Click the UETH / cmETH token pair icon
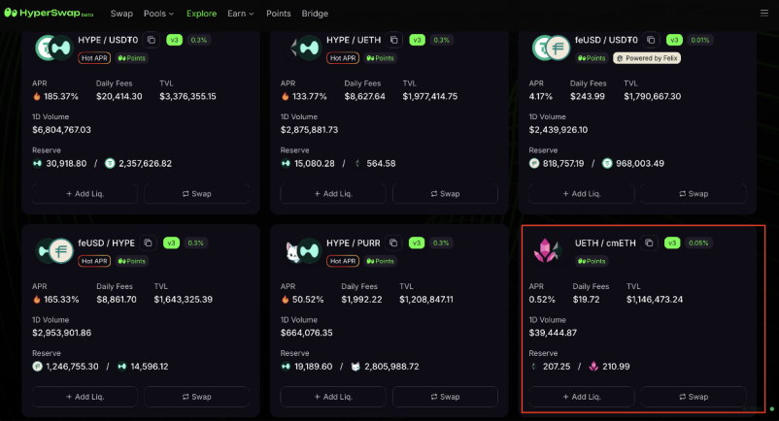 (x=547, y=250)
